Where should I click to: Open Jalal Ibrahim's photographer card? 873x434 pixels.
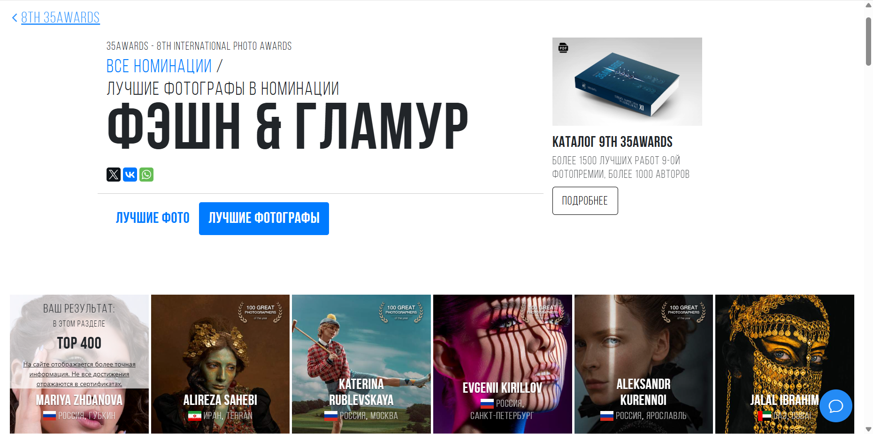coord(785,364)
